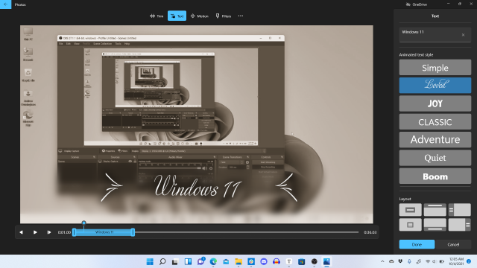Play the video preview
This screenshot has height=268, width=477.
point(35,232)
